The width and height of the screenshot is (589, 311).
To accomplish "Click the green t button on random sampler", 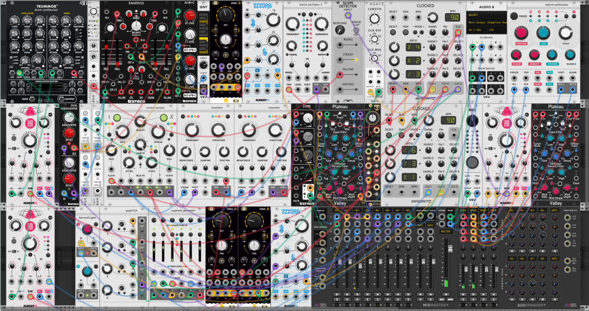I will [117, 118].
